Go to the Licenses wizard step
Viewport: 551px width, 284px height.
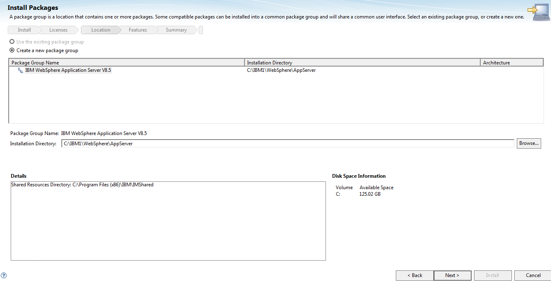(x=58, y=30)
